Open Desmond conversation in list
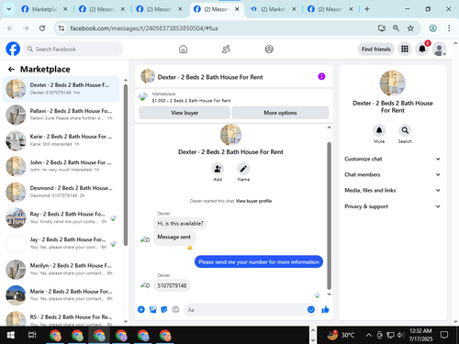 pyautogui.click(x=62, y=192)
